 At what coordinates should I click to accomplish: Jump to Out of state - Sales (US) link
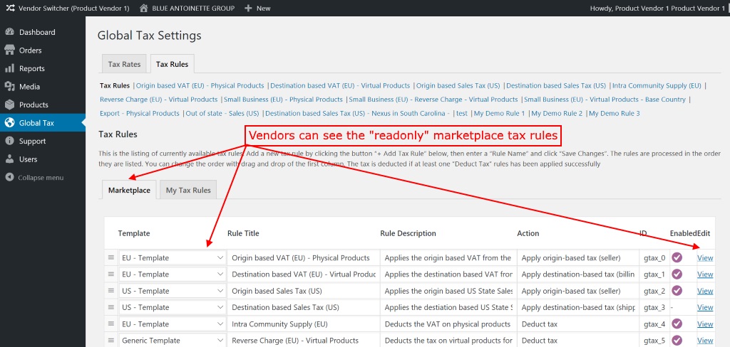tap(222, 113)
